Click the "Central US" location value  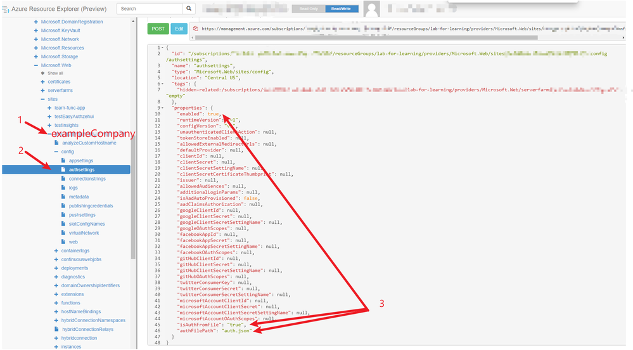pyautogui.click(x=222, y=77)
